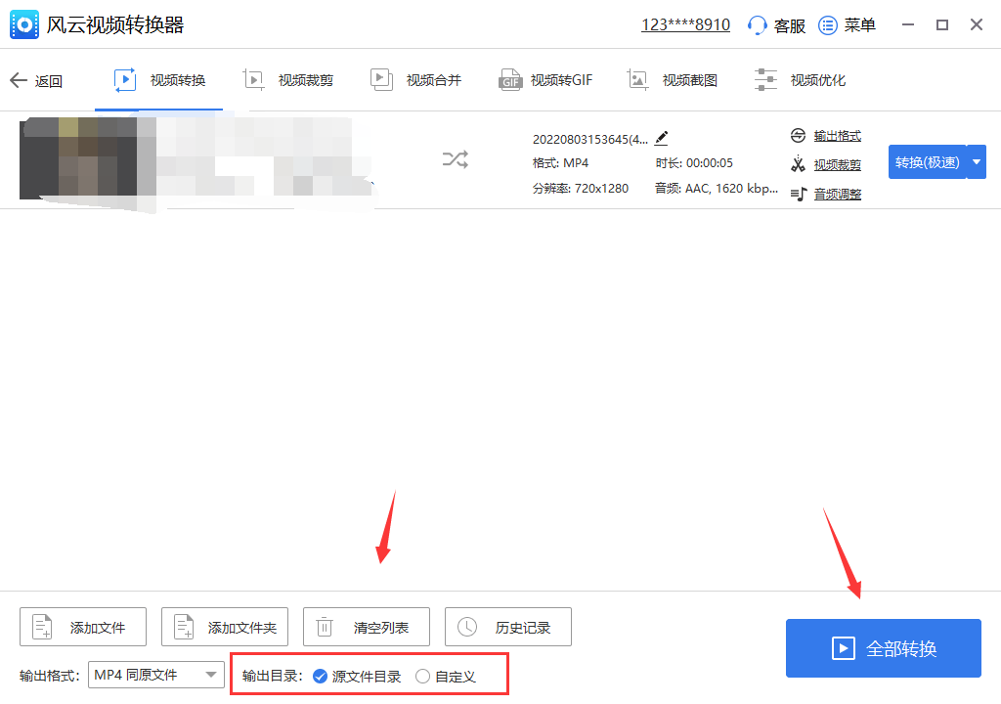Open the 输出格式 link for this file

pos(837,136)
